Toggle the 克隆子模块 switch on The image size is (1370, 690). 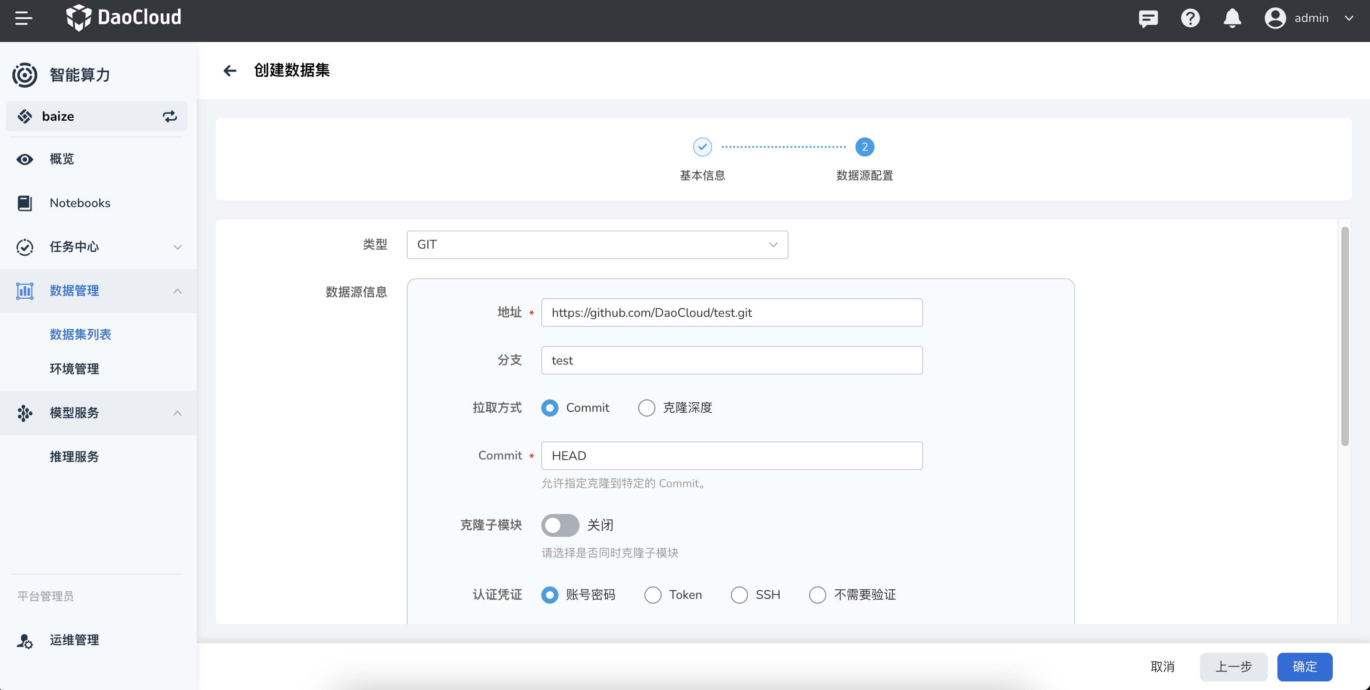click(x=560, y=525)
